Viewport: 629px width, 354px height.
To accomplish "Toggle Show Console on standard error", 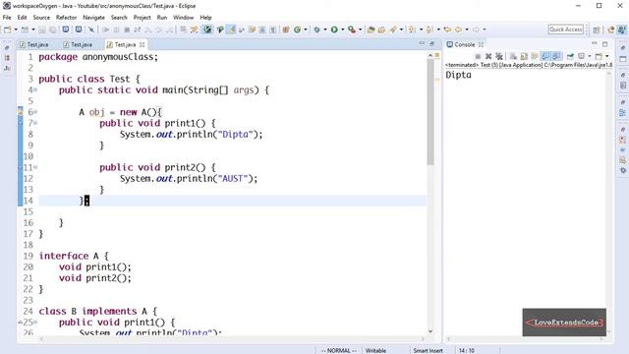I will click(556, 56).
